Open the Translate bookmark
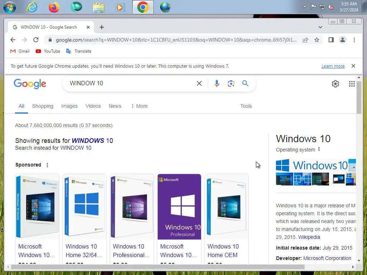The width and height of the screenshot is (367, 275). (x=78, y=51)
